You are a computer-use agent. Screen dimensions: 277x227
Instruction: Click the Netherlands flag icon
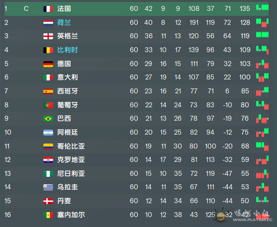click(48, 23)
